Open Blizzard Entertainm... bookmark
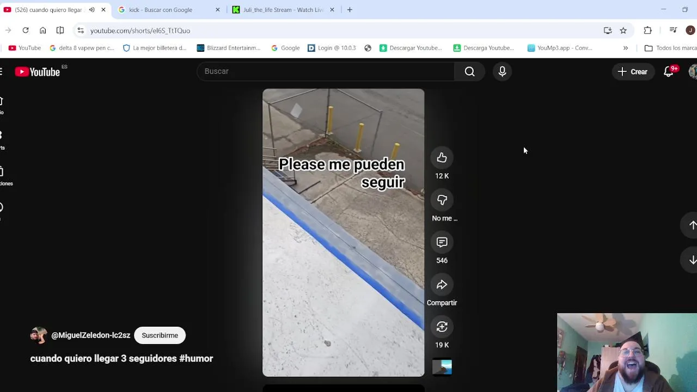This screenshot has width=697, height=392. point(229,48)
